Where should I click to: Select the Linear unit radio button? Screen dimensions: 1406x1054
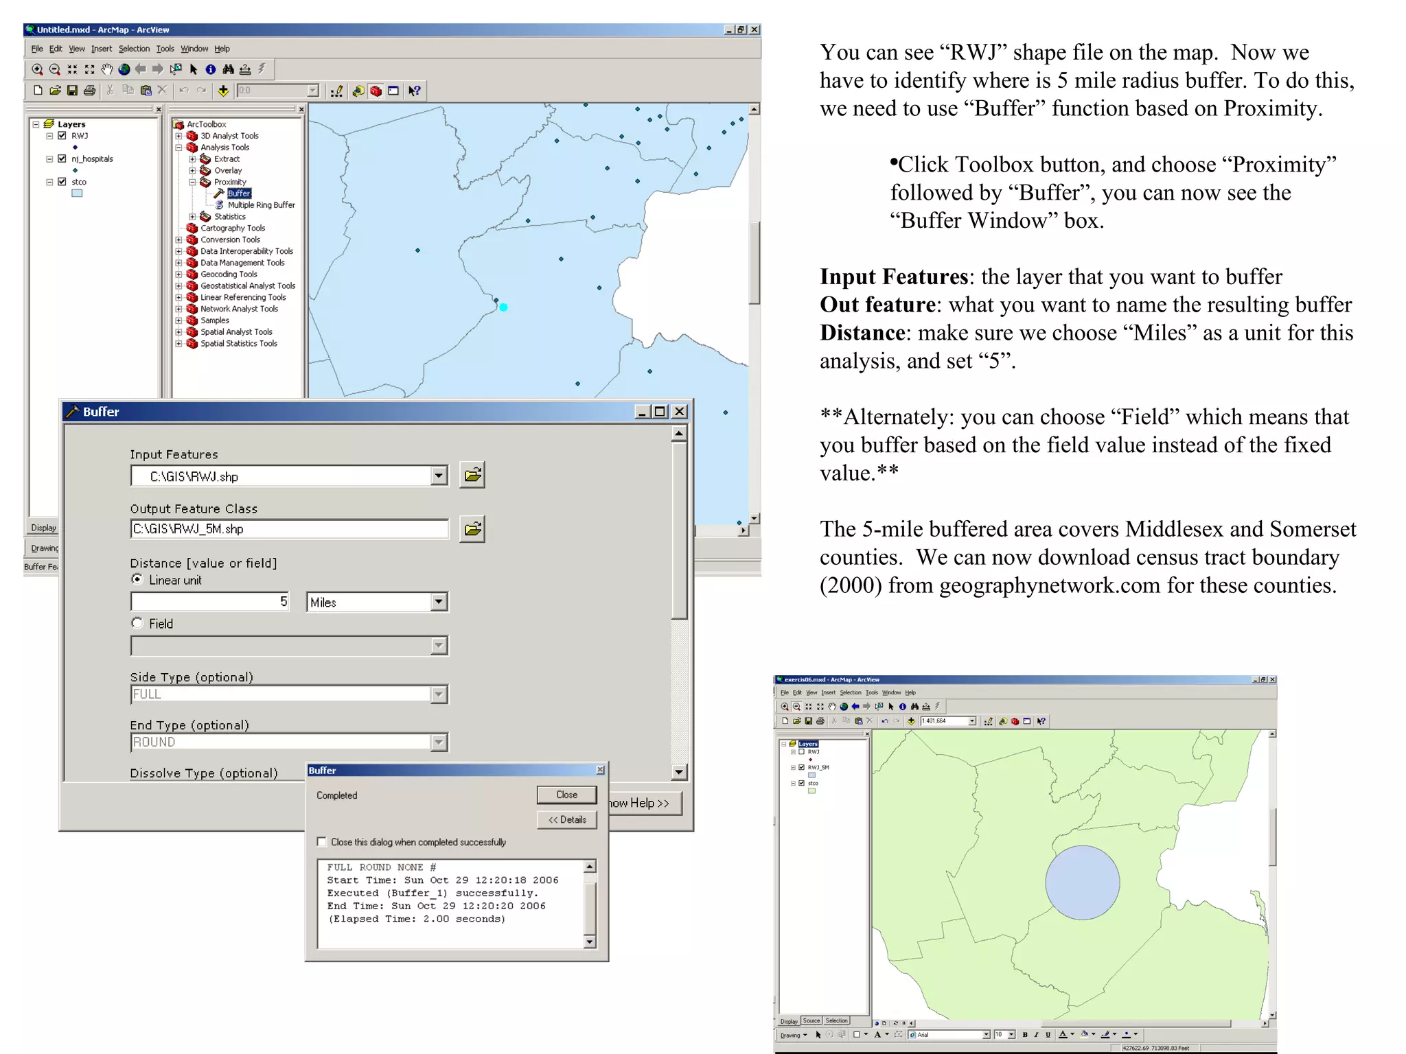137,580
